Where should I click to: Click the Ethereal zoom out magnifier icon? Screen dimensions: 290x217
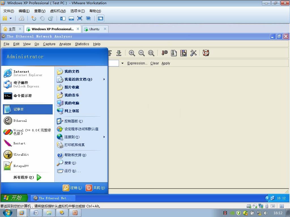142,53
